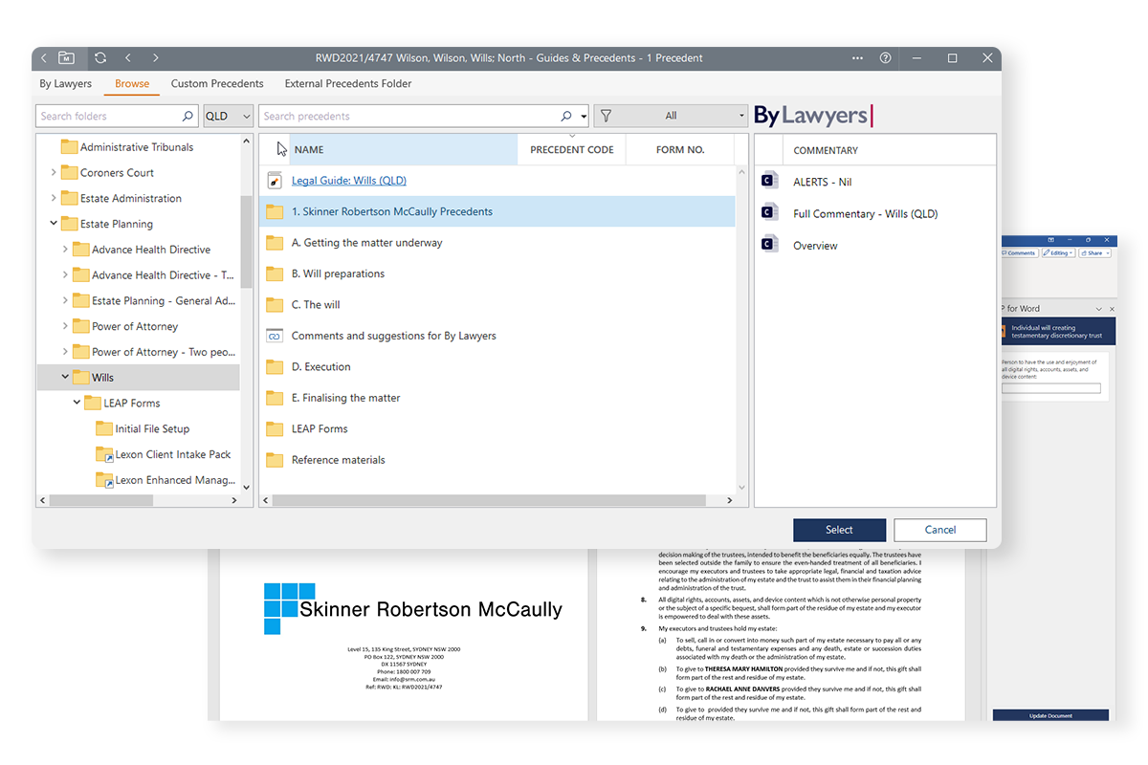The width and height of the screenshot is (1148, 765).
Task: Click the Select button
Action: tap(839, 530)
